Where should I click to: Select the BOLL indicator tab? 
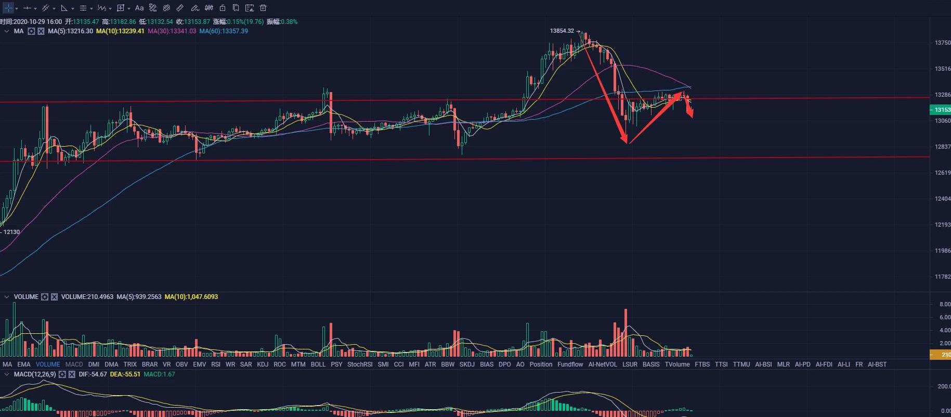pyautogui.click(x=318, y=364)
